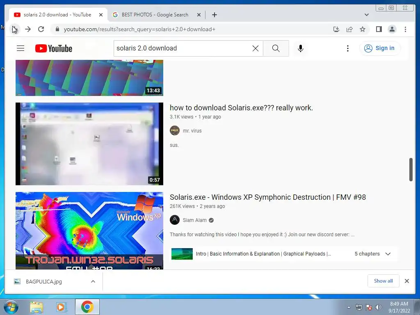
Task: Show all downloads
Action: 383,281
